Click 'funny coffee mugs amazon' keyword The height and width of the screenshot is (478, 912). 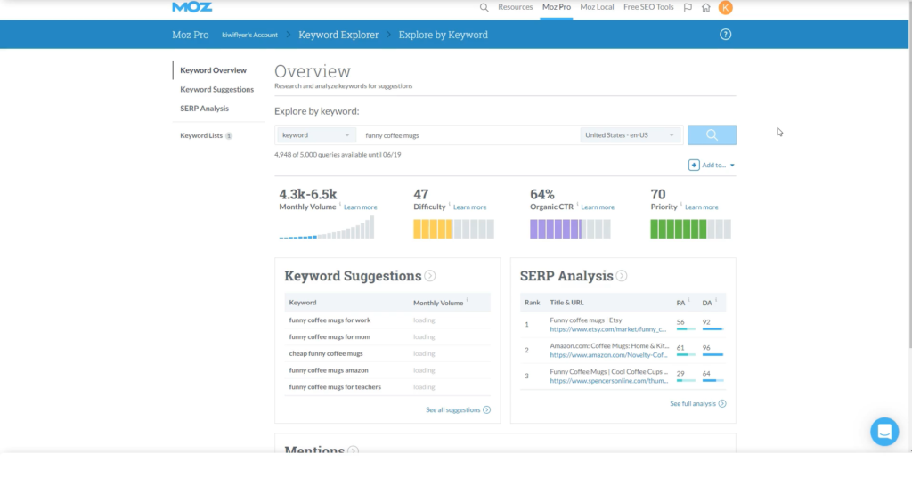[x=329, y=370]
